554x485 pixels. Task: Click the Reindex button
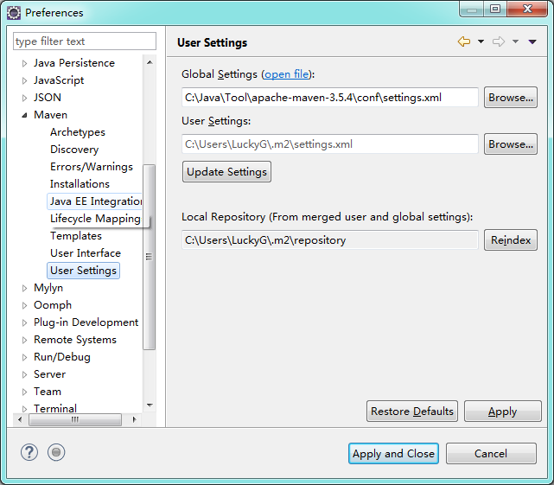point(511,240)
